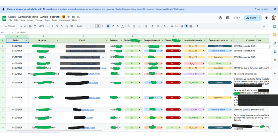Screen dimensions: 278x139
Task: Click the Redo icon in the toolbar
Action: [25, 26]
